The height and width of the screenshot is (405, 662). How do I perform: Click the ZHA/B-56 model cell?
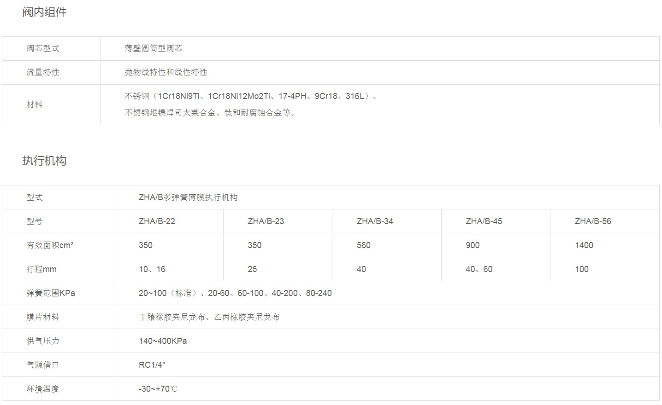tap(593, 221)
